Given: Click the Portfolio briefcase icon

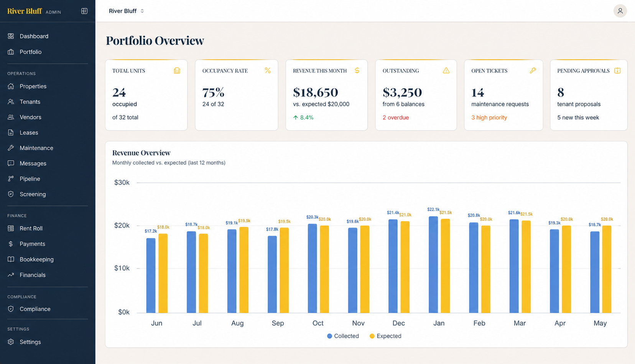Looking at the screenshot, I should click(11, 52).
